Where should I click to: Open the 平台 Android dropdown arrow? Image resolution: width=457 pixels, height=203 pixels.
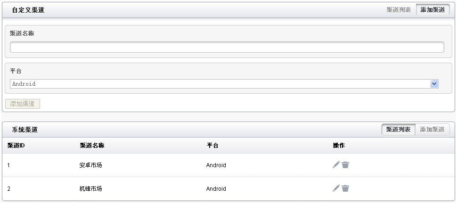(x=434, y=84)
